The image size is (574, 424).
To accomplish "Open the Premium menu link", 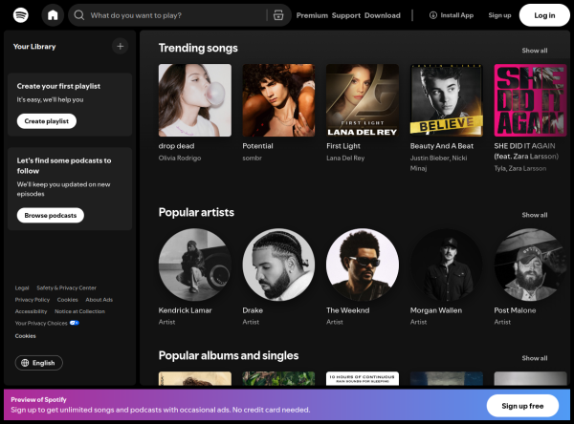I will tap(311, 15).
